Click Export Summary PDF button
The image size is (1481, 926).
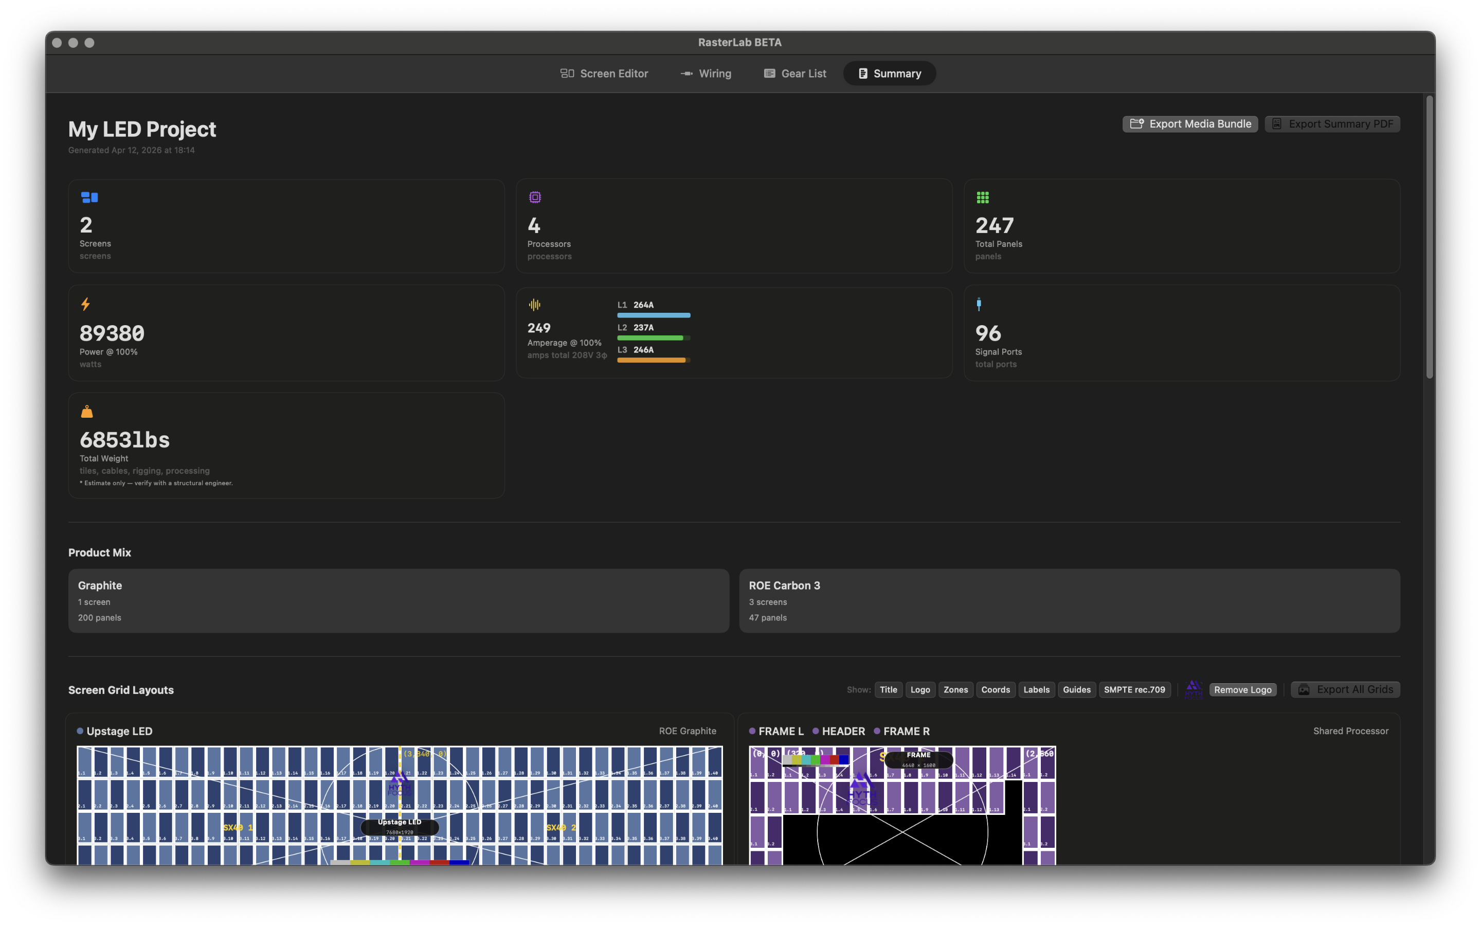click(x=1332, y=123)
